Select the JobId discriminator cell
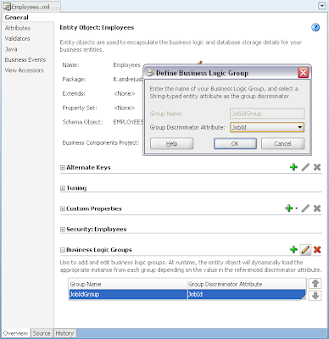Viewport: 329px width, 339px height. 247,294
